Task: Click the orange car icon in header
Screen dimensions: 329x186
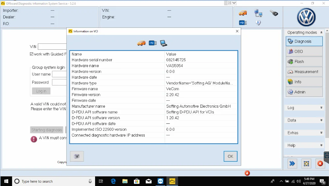Action: pyautogui.click(x=243, y=13)
